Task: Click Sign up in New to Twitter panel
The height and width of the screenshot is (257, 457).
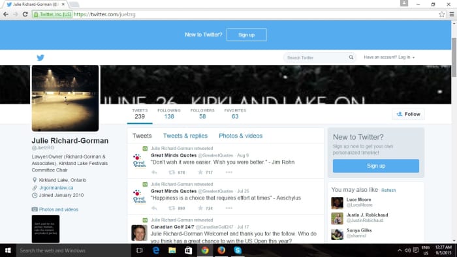Action: click(376, 166)
